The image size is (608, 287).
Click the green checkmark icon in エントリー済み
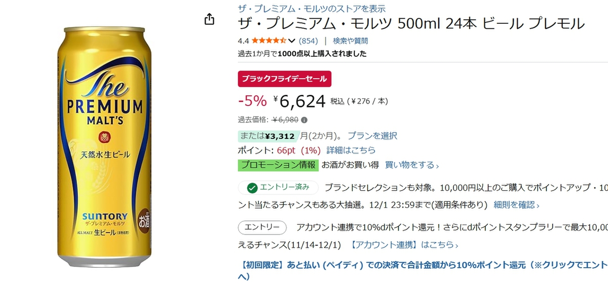coord(252,188)
